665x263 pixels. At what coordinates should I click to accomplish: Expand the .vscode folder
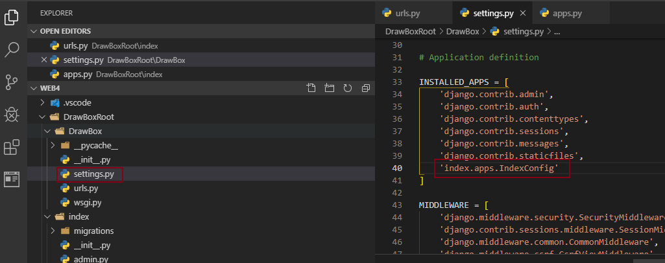(x=42, y=102)
